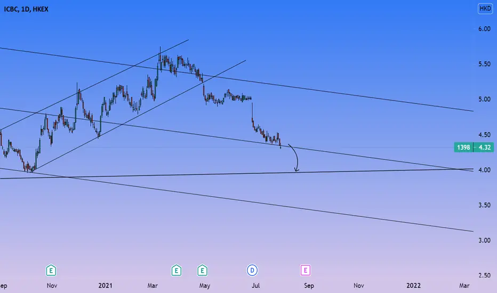
Task: Click the 2022 year label on time axis
Action: (414, 286)
